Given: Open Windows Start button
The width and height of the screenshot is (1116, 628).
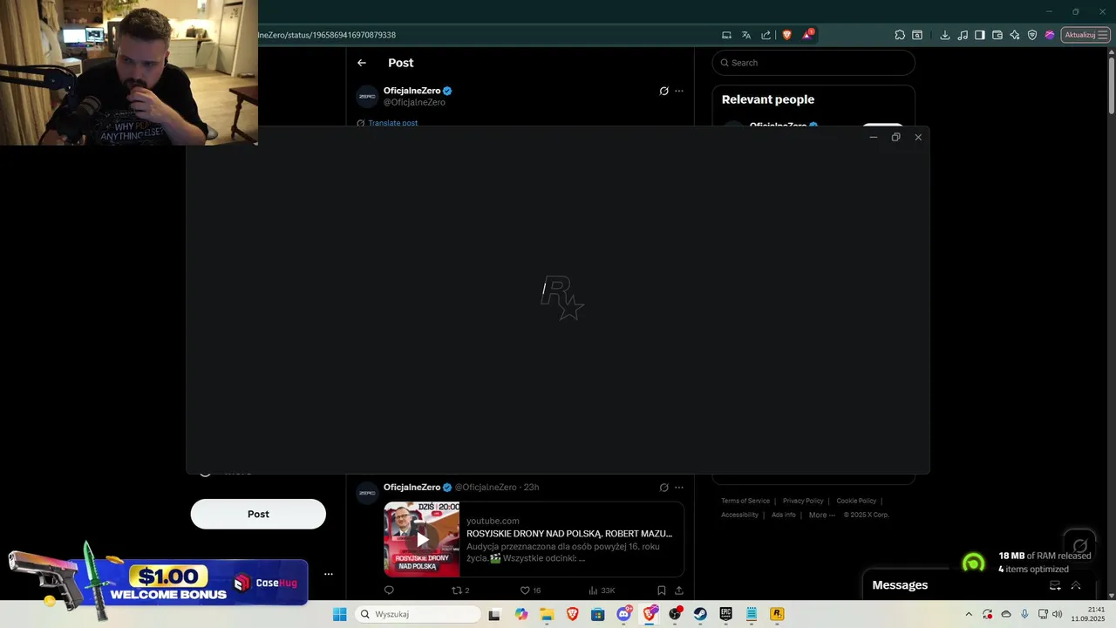Looking at the screenshot, I should click(340, 614).
